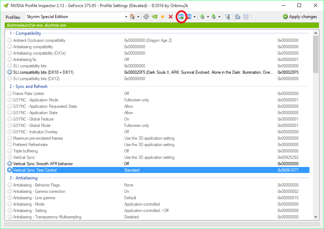Click the SLI compatibility bits setting name
This screenshot has width=324, height=229.
(x=30, y=66)
